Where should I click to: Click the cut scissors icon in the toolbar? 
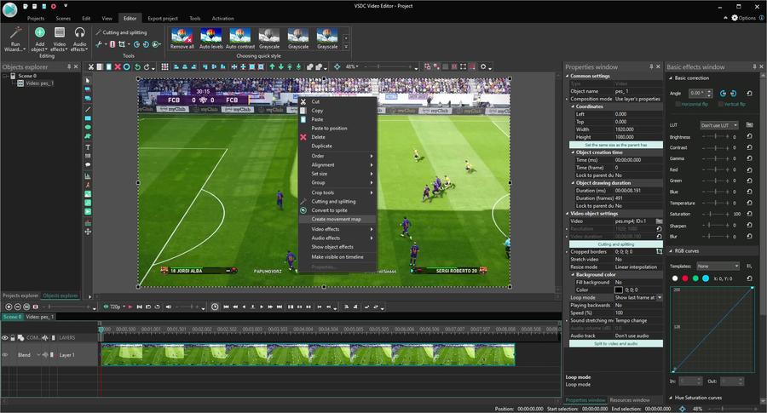click(91, 66)
